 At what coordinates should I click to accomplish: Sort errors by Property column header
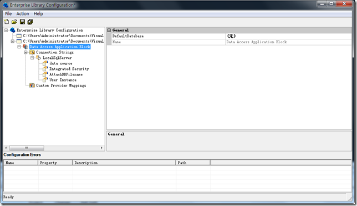[55, 163]
